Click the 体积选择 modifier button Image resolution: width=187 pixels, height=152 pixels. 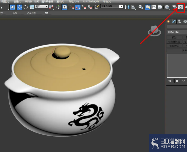tap(174, 46)
